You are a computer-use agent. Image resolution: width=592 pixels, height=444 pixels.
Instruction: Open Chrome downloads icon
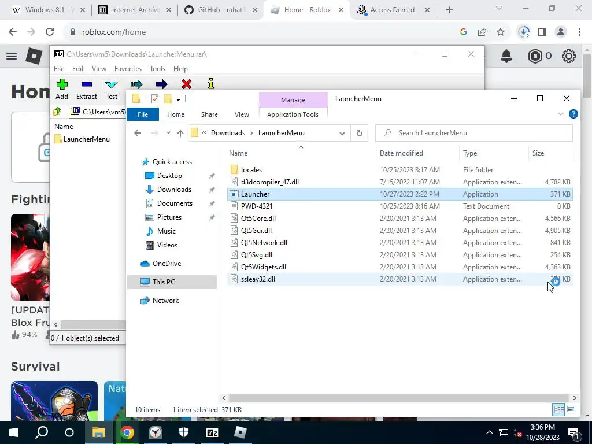pos(524,32)
